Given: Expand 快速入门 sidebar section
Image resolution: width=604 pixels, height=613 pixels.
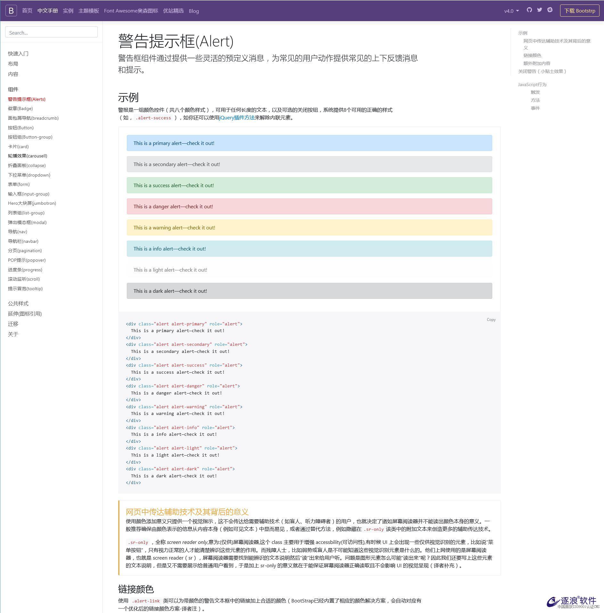Looking at the screenshot, I should (18, 54).
